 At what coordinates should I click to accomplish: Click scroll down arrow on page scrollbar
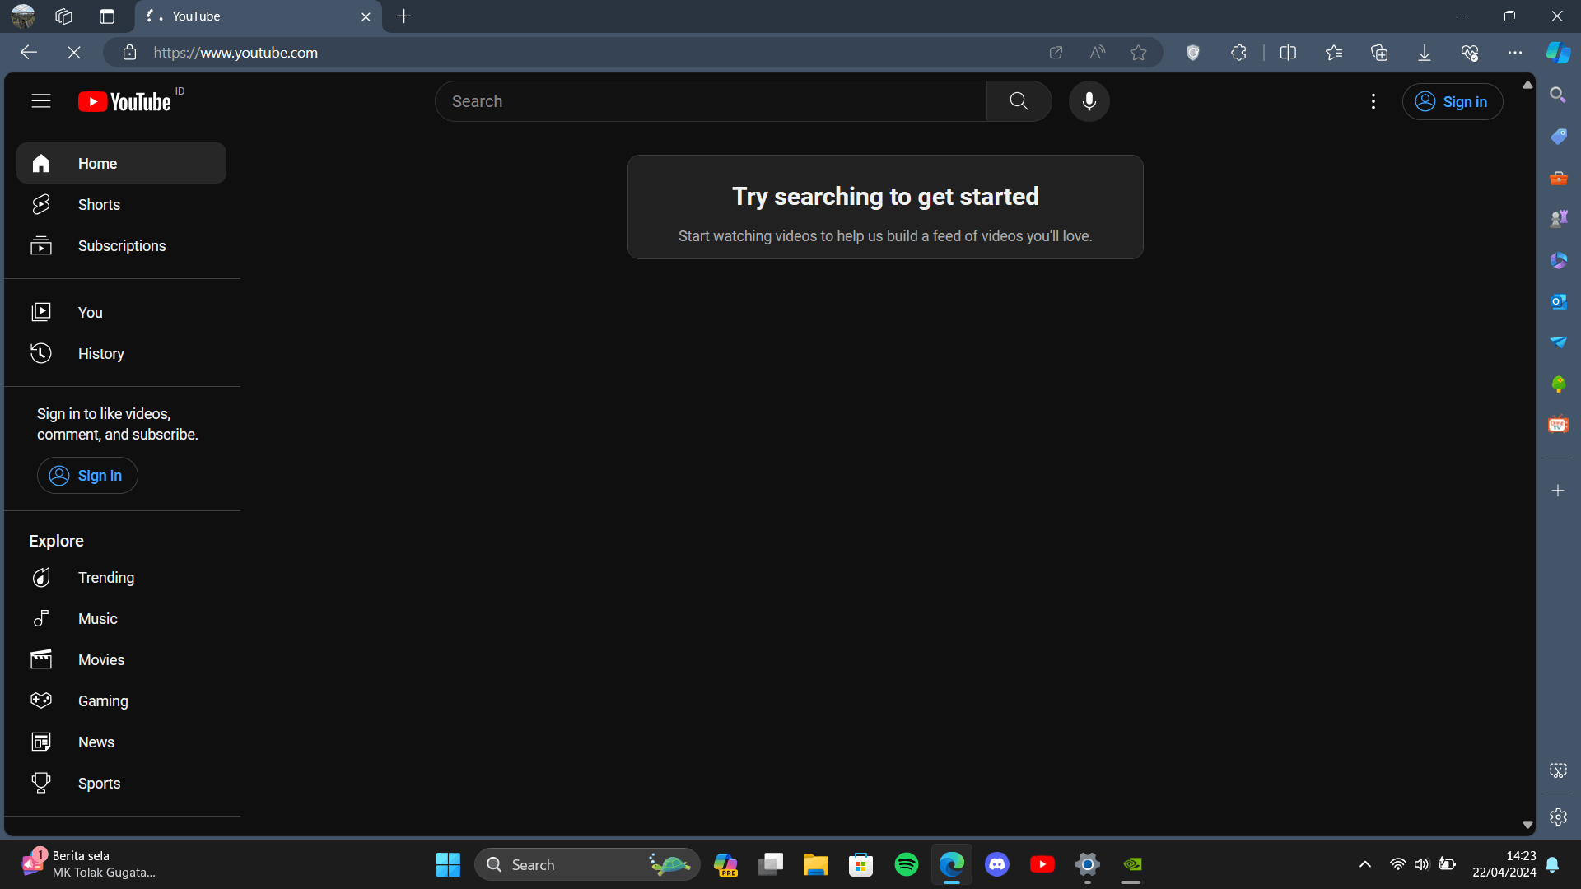(1527, 824)
